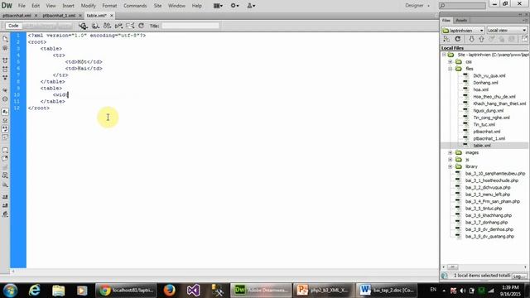Toggle the Highlight Invalid Code icon
530x298 pixels.
[x=5, y=120]
